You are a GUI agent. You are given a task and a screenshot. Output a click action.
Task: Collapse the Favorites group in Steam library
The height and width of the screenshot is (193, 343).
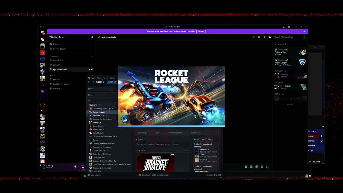click(87, 105)
